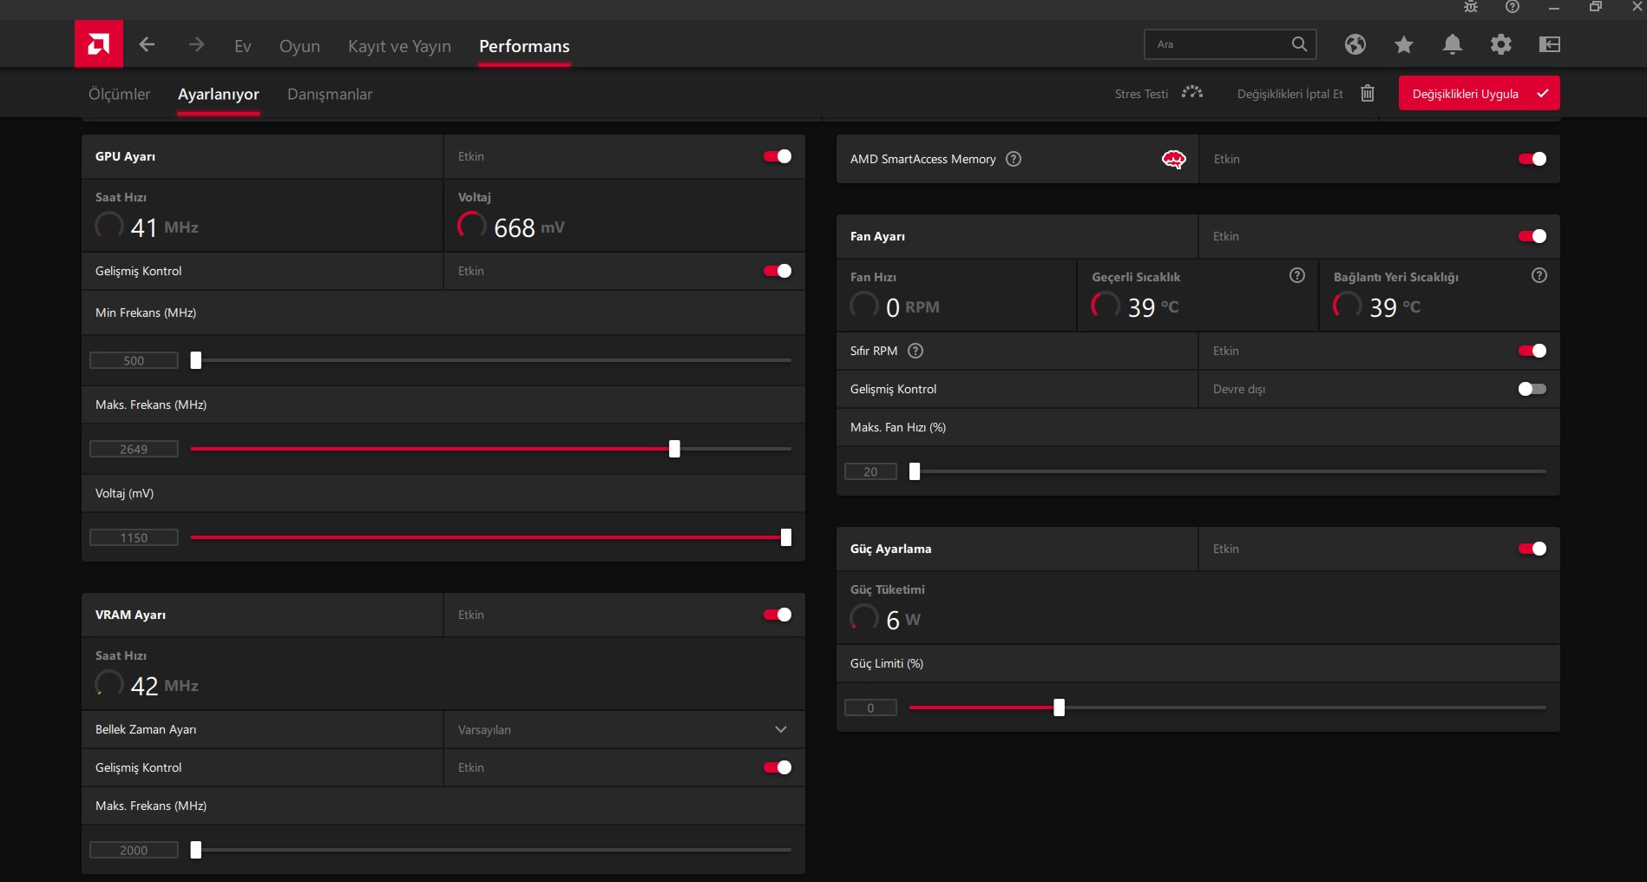
Task: Click the trash icon to discard changes
Action: [1368, 93]
